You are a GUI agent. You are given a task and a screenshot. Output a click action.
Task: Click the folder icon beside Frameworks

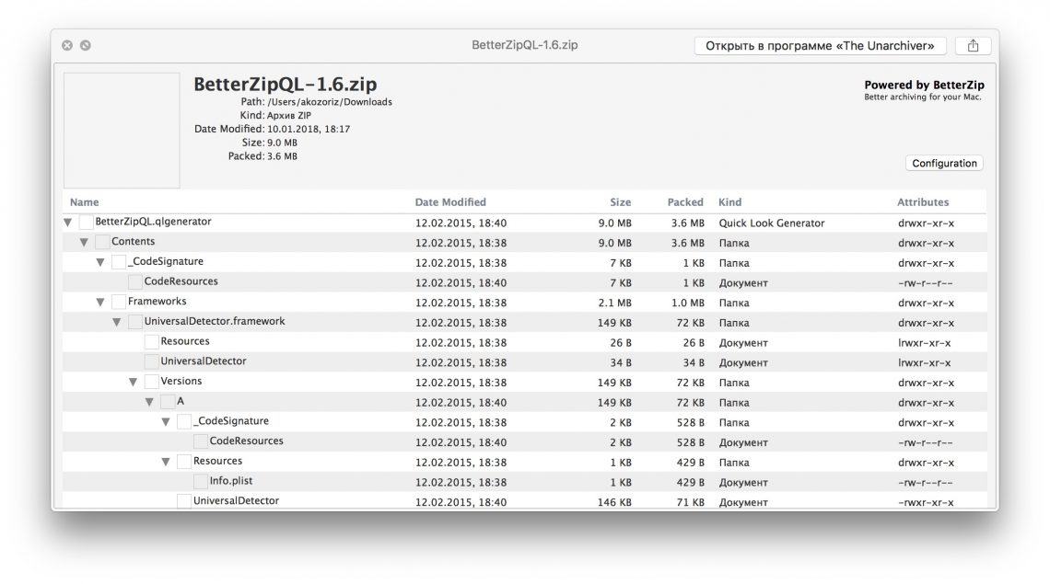(x=119, y=302)
